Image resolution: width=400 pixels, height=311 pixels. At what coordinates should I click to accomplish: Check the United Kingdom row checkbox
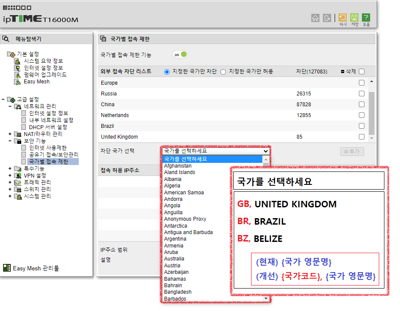pyautogui.click(x=361, y=136)
